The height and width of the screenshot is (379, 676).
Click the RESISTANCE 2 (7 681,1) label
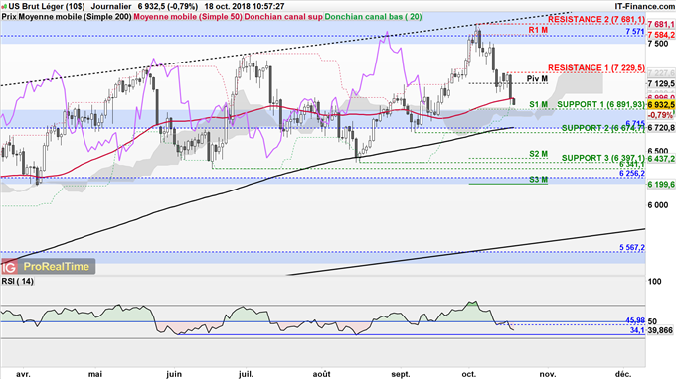(x=596, y=20)
